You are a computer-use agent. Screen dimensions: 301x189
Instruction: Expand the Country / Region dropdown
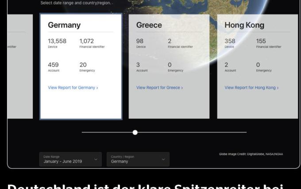tap(138, 159)
